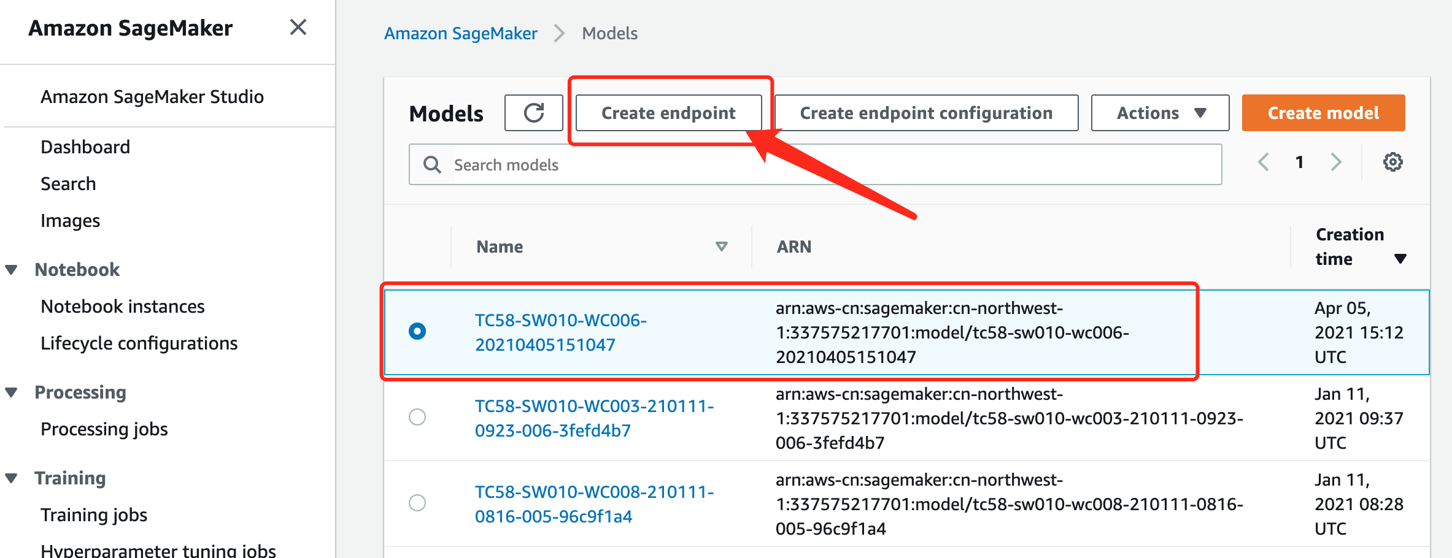The width and height of the screenshot is (1452, 558).
Task: Go to Dashboard in sidebar
Action: 85,147
